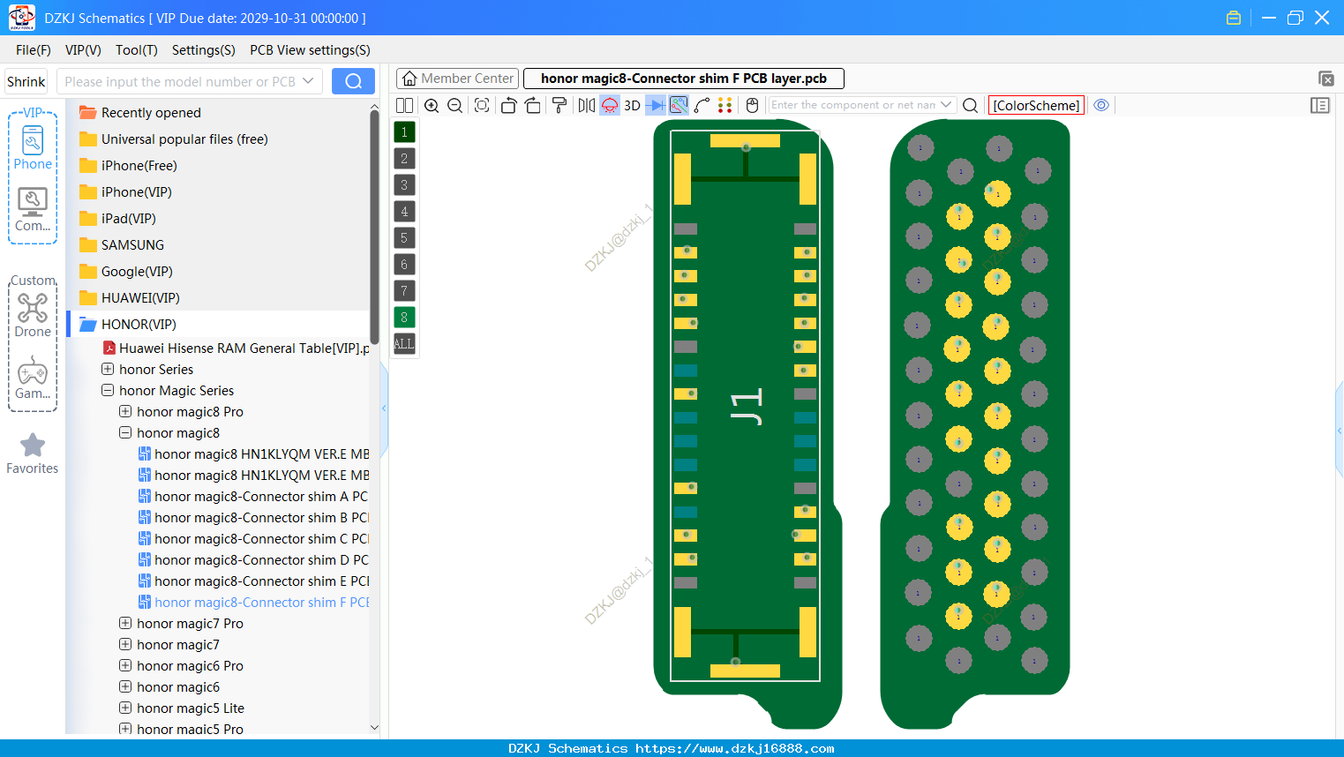Select the Phone category icon
1344x757 pixels.
33,147
